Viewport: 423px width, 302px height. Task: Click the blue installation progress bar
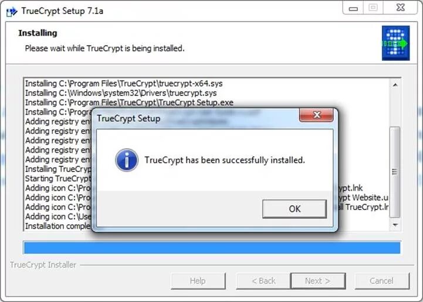[212, 248]
